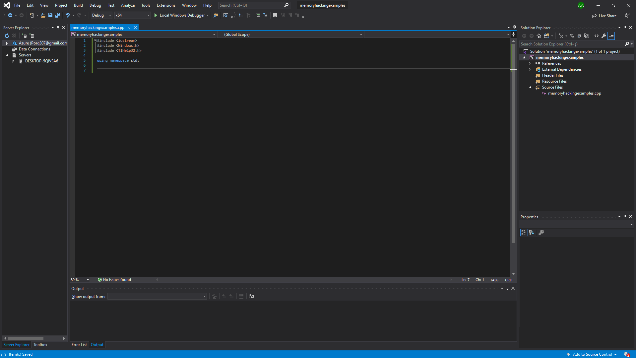The width and height of the screenshot is (636, 358).
Task: Toggle auto-hide pin on Server Explorer
Action: click(x=58, y=28)
